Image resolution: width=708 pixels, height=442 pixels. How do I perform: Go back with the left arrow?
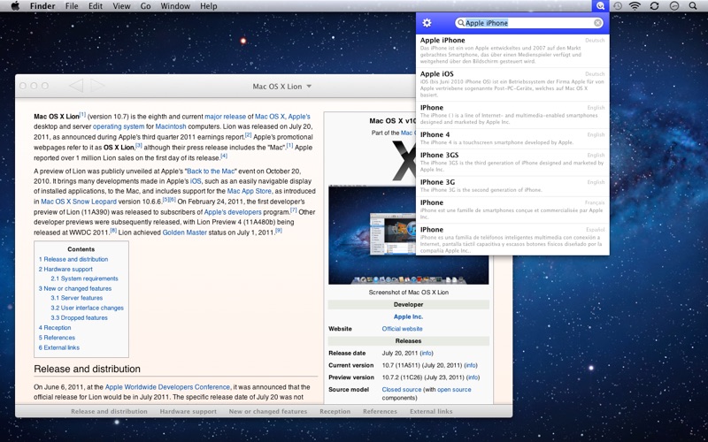pyautogui.click(x=76, y=86)
